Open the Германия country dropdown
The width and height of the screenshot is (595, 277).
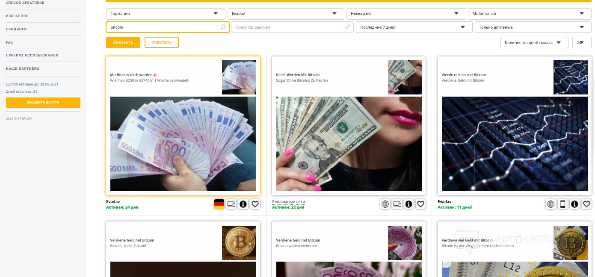point(166,14)
